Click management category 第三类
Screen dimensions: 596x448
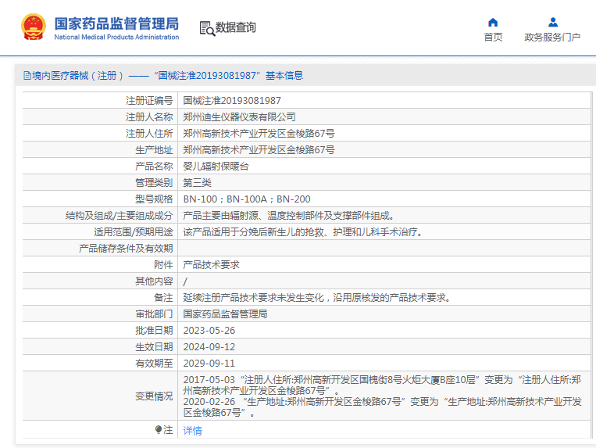pyautogui.click(x=198, y=182)
